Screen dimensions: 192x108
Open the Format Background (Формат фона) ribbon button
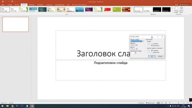pyautogui.click(x=181, y=10)
